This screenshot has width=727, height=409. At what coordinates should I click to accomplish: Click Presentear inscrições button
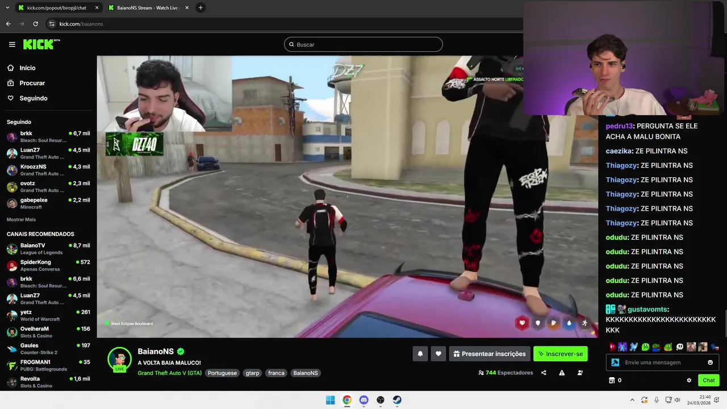(490, 354)
